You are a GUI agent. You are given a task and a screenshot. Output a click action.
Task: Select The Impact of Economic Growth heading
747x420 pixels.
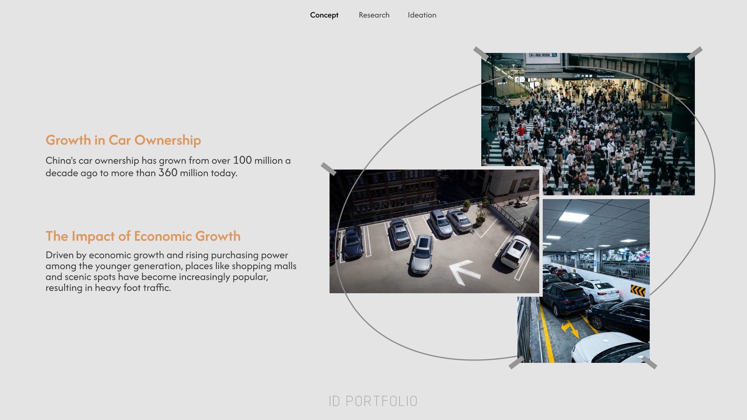tap(143, 236)
